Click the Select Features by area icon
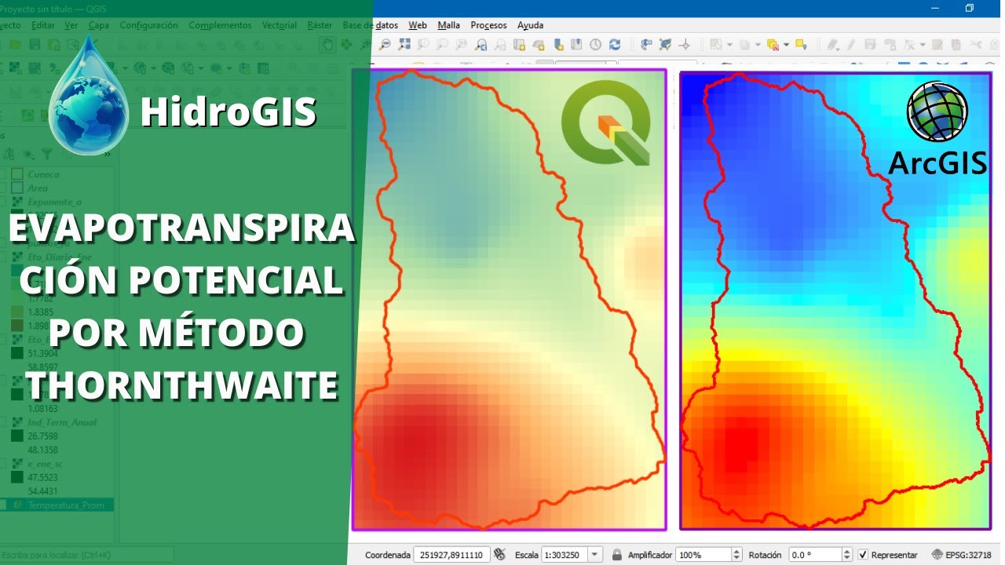Viewport: 1005px width, 565px height. (x=714, y=45)
